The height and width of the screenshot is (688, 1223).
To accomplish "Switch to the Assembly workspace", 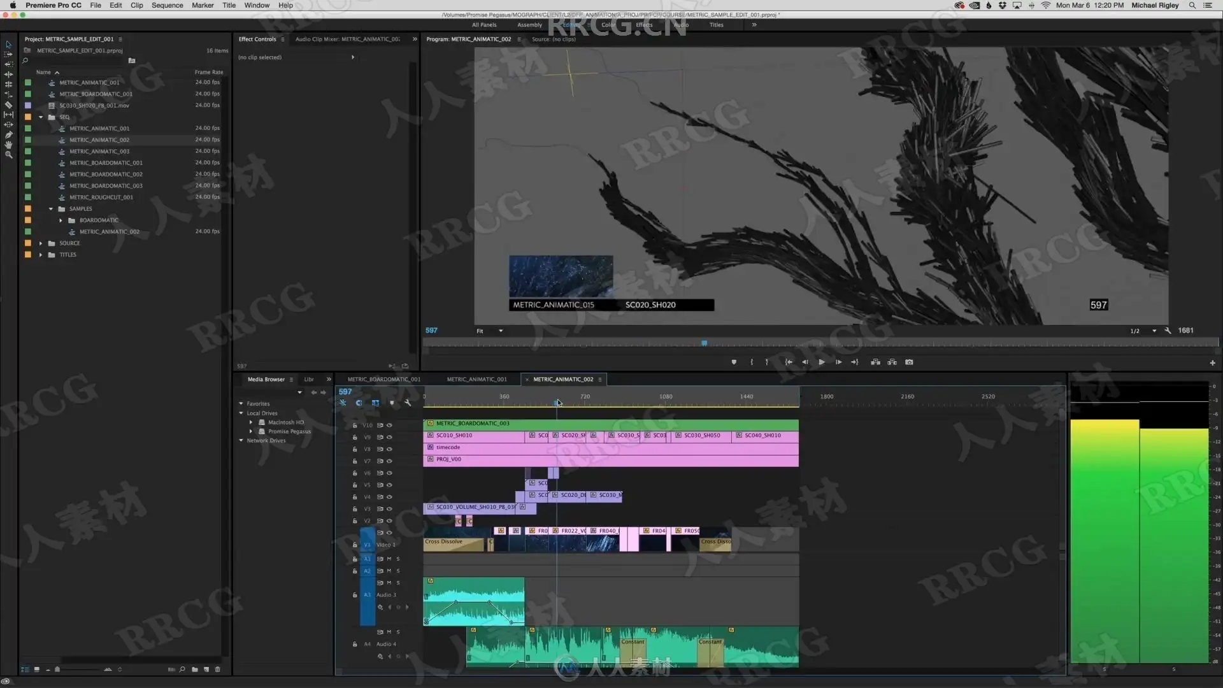I will (529, 25).
